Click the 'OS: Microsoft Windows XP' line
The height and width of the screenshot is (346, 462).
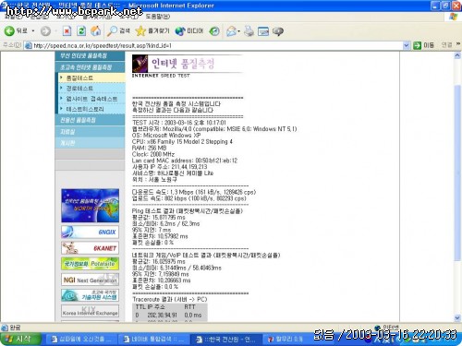click(166, 135)
